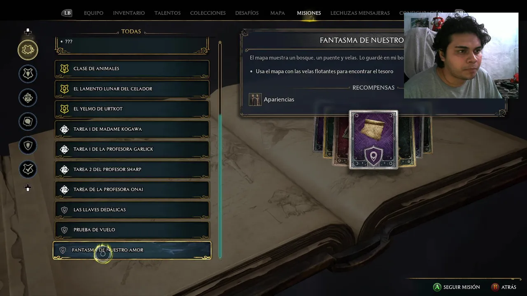Click the top plus icon above filters

(28, 32)
